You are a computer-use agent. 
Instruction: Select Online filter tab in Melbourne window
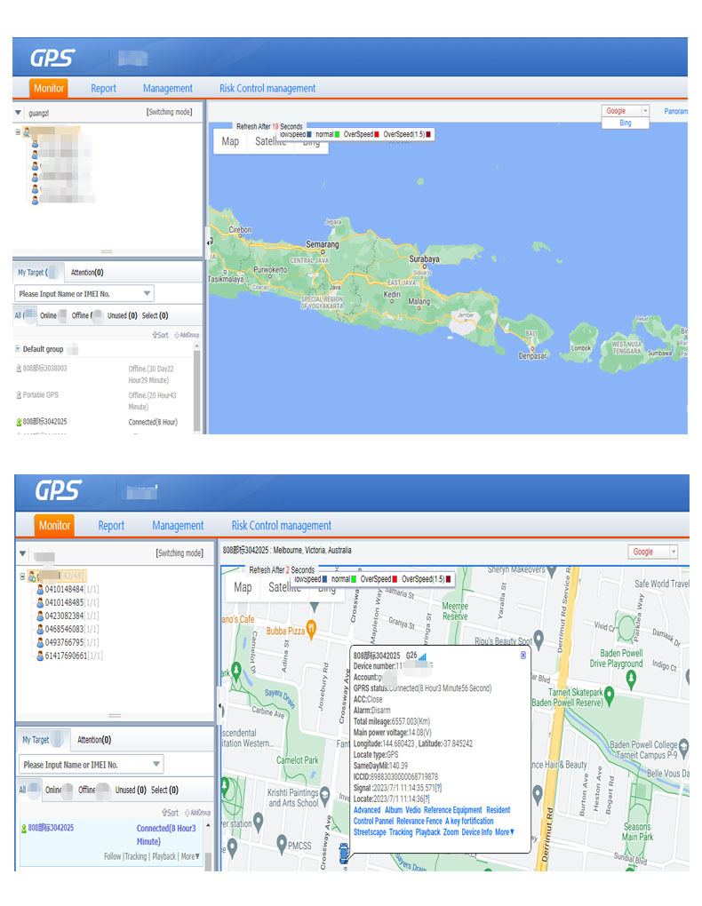pyautogui.click(x=58, y=790)
